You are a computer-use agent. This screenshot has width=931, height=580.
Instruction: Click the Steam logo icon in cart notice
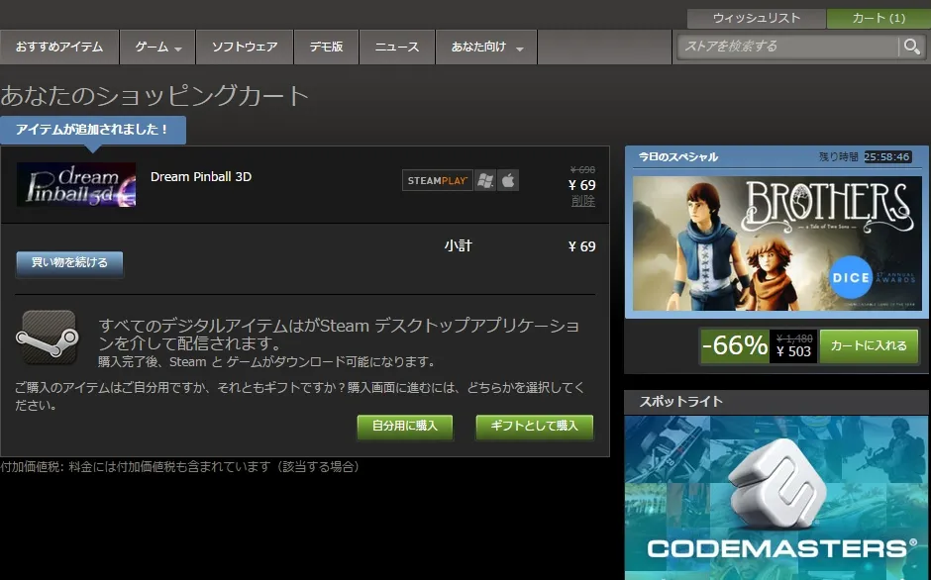click(x=48, y=338)
